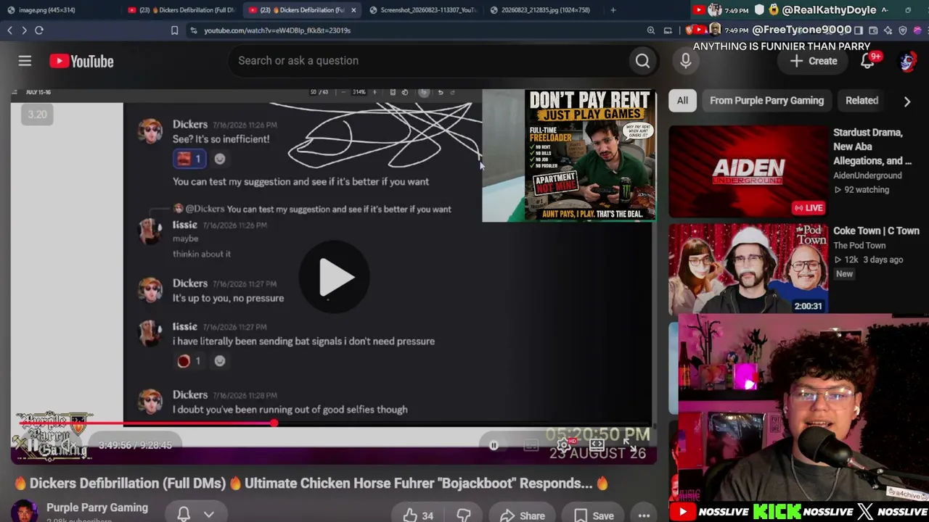Click the red scrubber dot on the progress bar

274,423
